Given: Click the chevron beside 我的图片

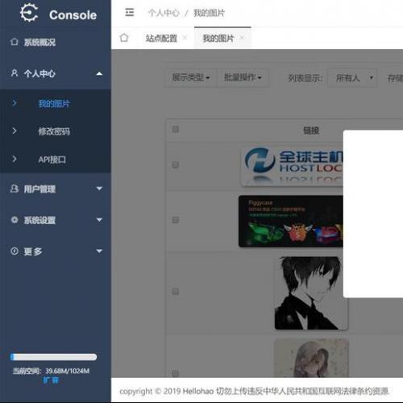Looking at the screenshot, I should coord(15,103).
